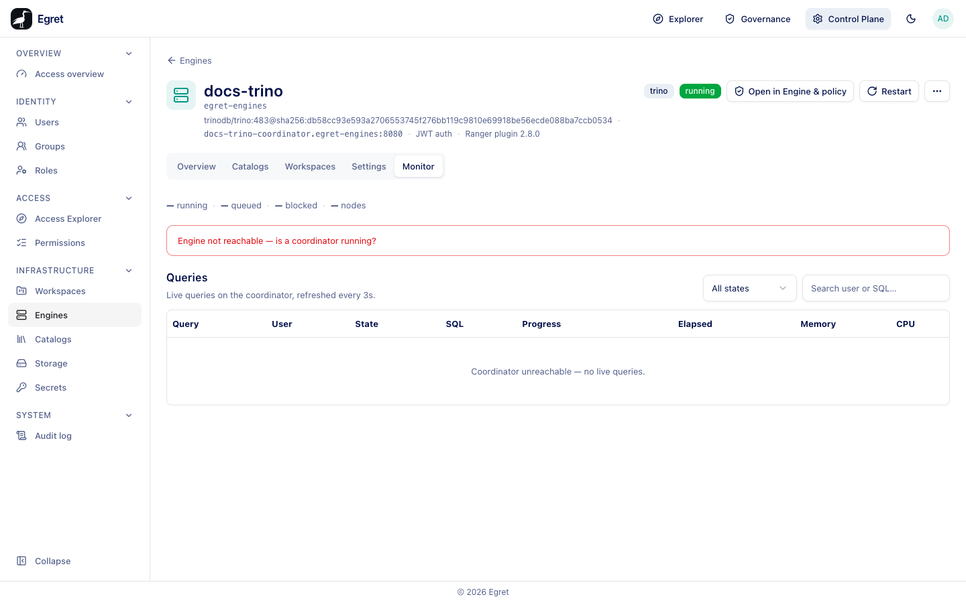Click the trino engine type badge
966x603 pixels.
point(659,91)
